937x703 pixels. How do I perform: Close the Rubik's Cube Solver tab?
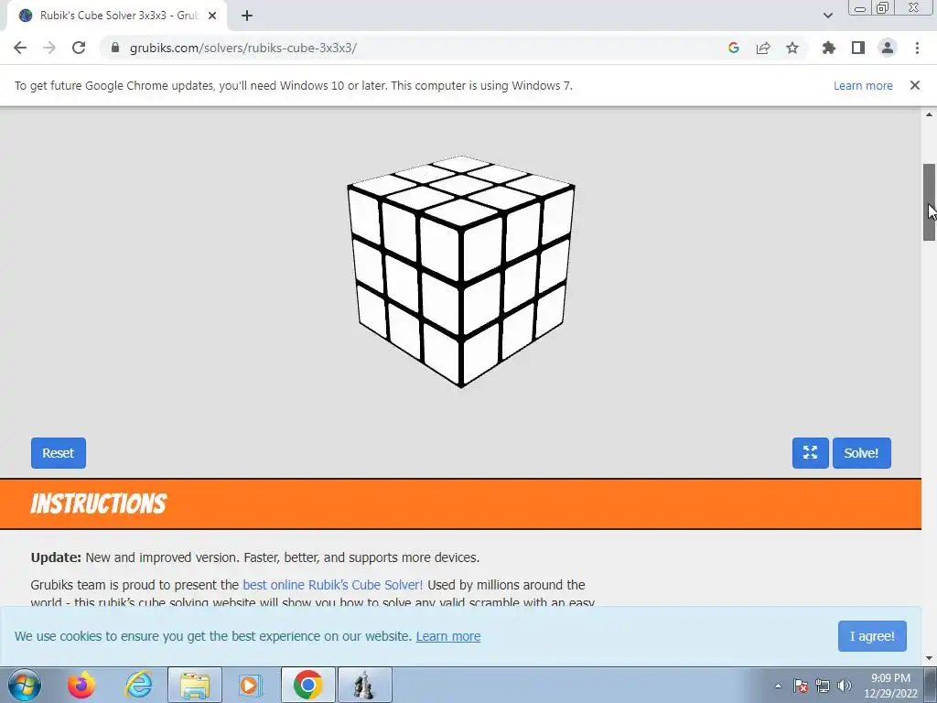click(x=212, y=16)
